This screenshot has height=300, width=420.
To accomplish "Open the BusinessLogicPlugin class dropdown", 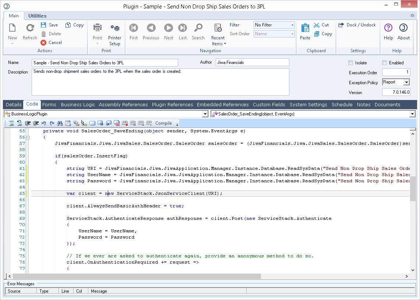I will coord(205,114).
